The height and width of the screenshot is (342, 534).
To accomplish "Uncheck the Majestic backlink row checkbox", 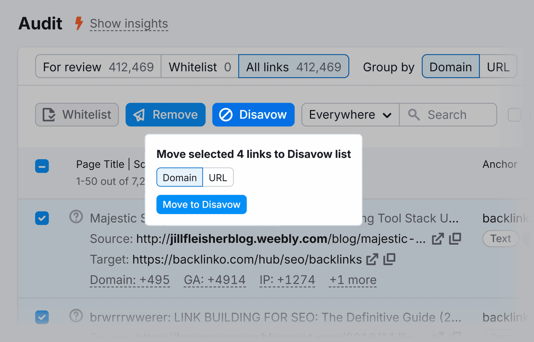I will point(42,218).
